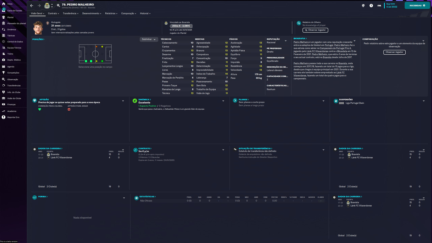Open Observação scouting section
Image resolution: width=432 pixels, height=243 pixels.
coord(12,79)
